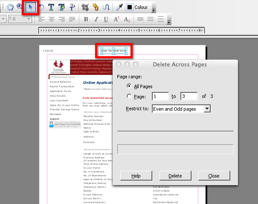The width and height of the screenshot is (258, 204).
Task: Apply superscript formatting
Action: point(116,19)
